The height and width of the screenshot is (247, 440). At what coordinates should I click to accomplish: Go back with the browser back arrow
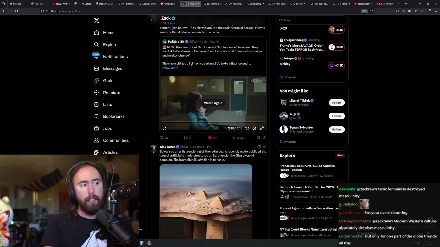4,11
